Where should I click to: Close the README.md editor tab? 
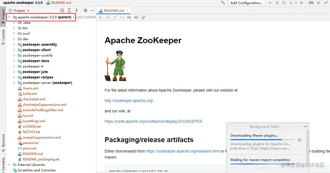(x=127, y=10)
